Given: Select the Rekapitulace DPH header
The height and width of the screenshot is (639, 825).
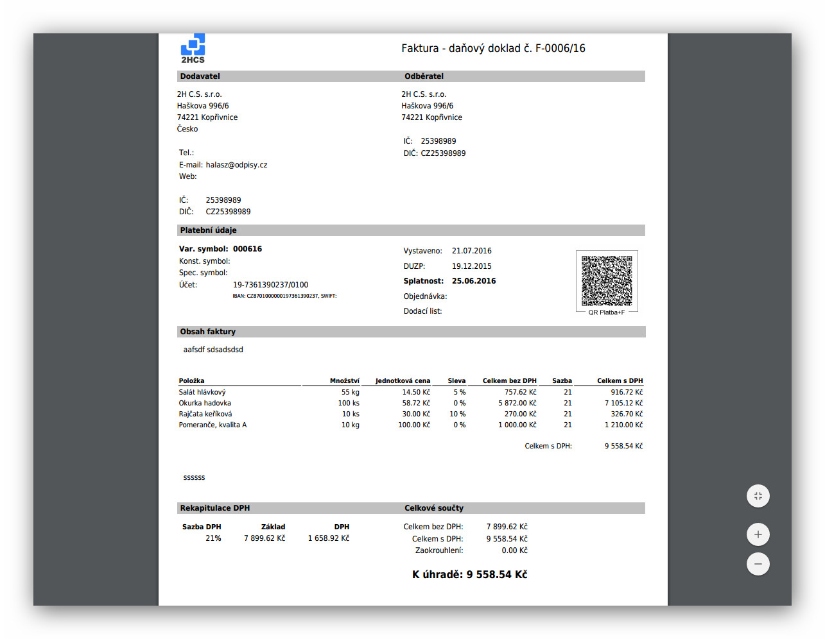Looking at the screenshot, I should coord(214,508).
